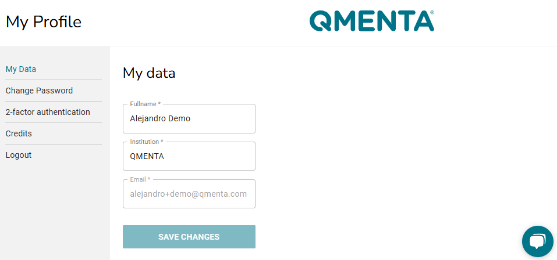Viewport: 557px width, 260px height.
Task: Click the Fullname * field label
Action: (x=146, y=104)
